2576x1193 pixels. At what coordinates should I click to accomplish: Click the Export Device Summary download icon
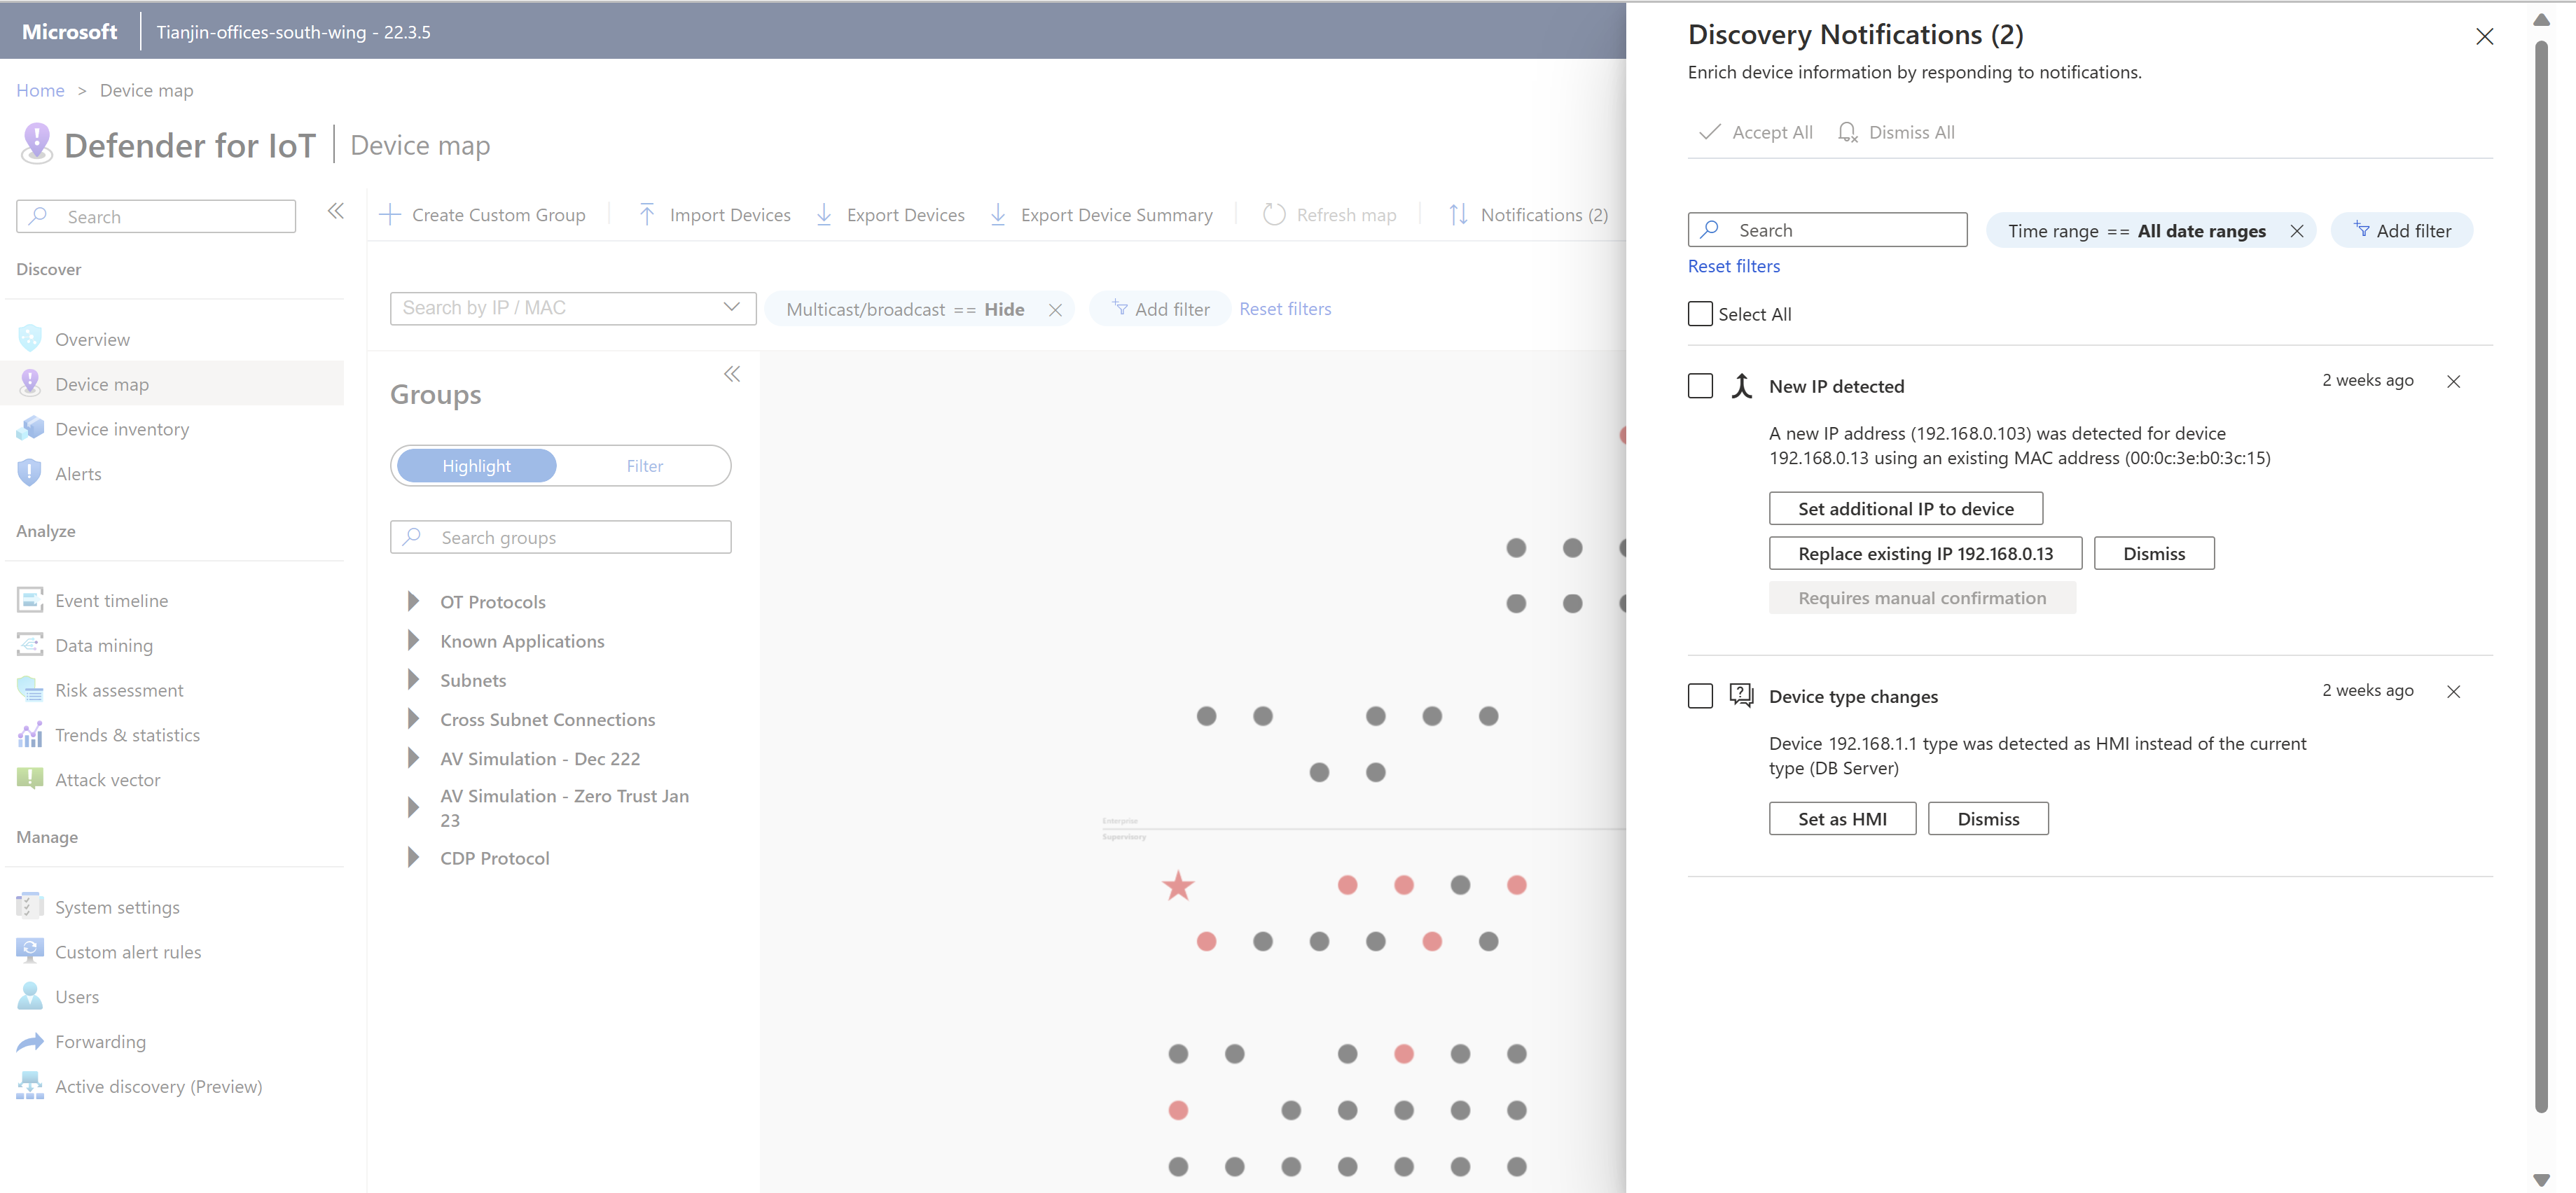(998, 214)
